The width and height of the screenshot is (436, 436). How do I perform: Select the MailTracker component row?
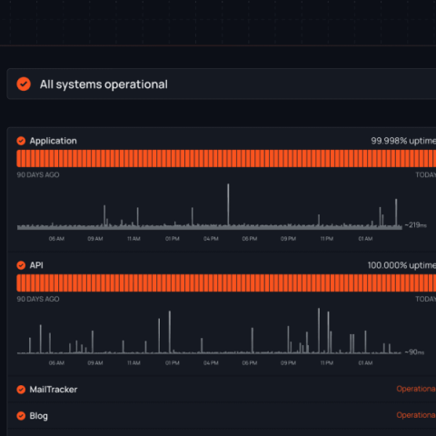pos(222,390)
